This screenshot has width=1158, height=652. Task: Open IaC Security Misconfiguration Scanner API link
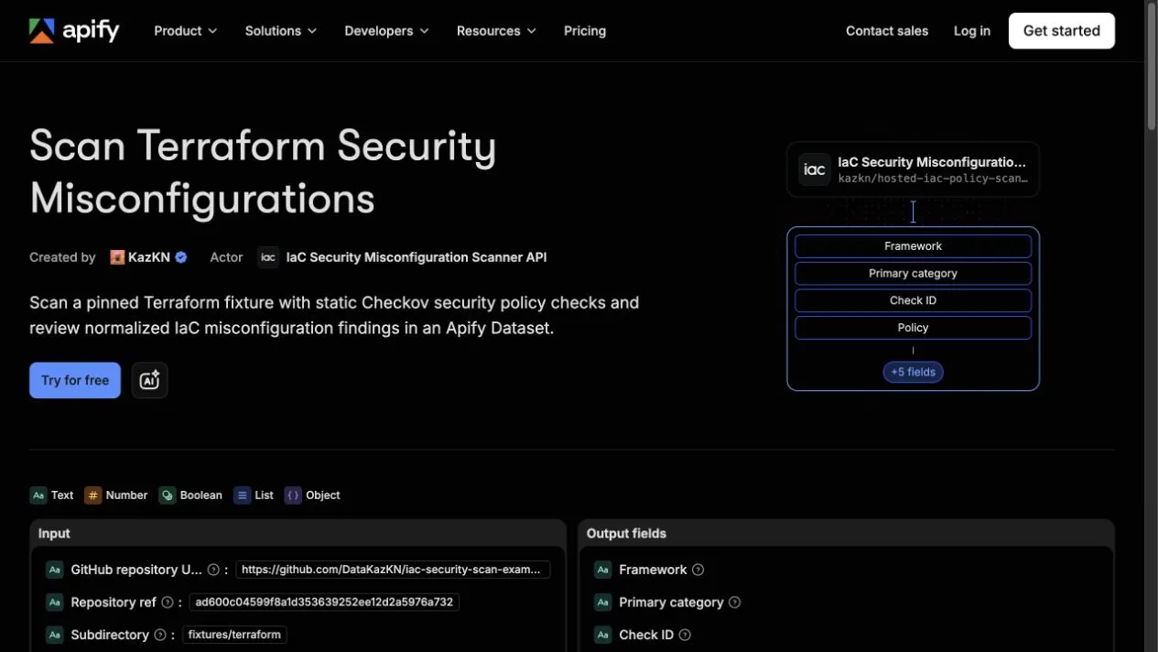pos(417,257)
